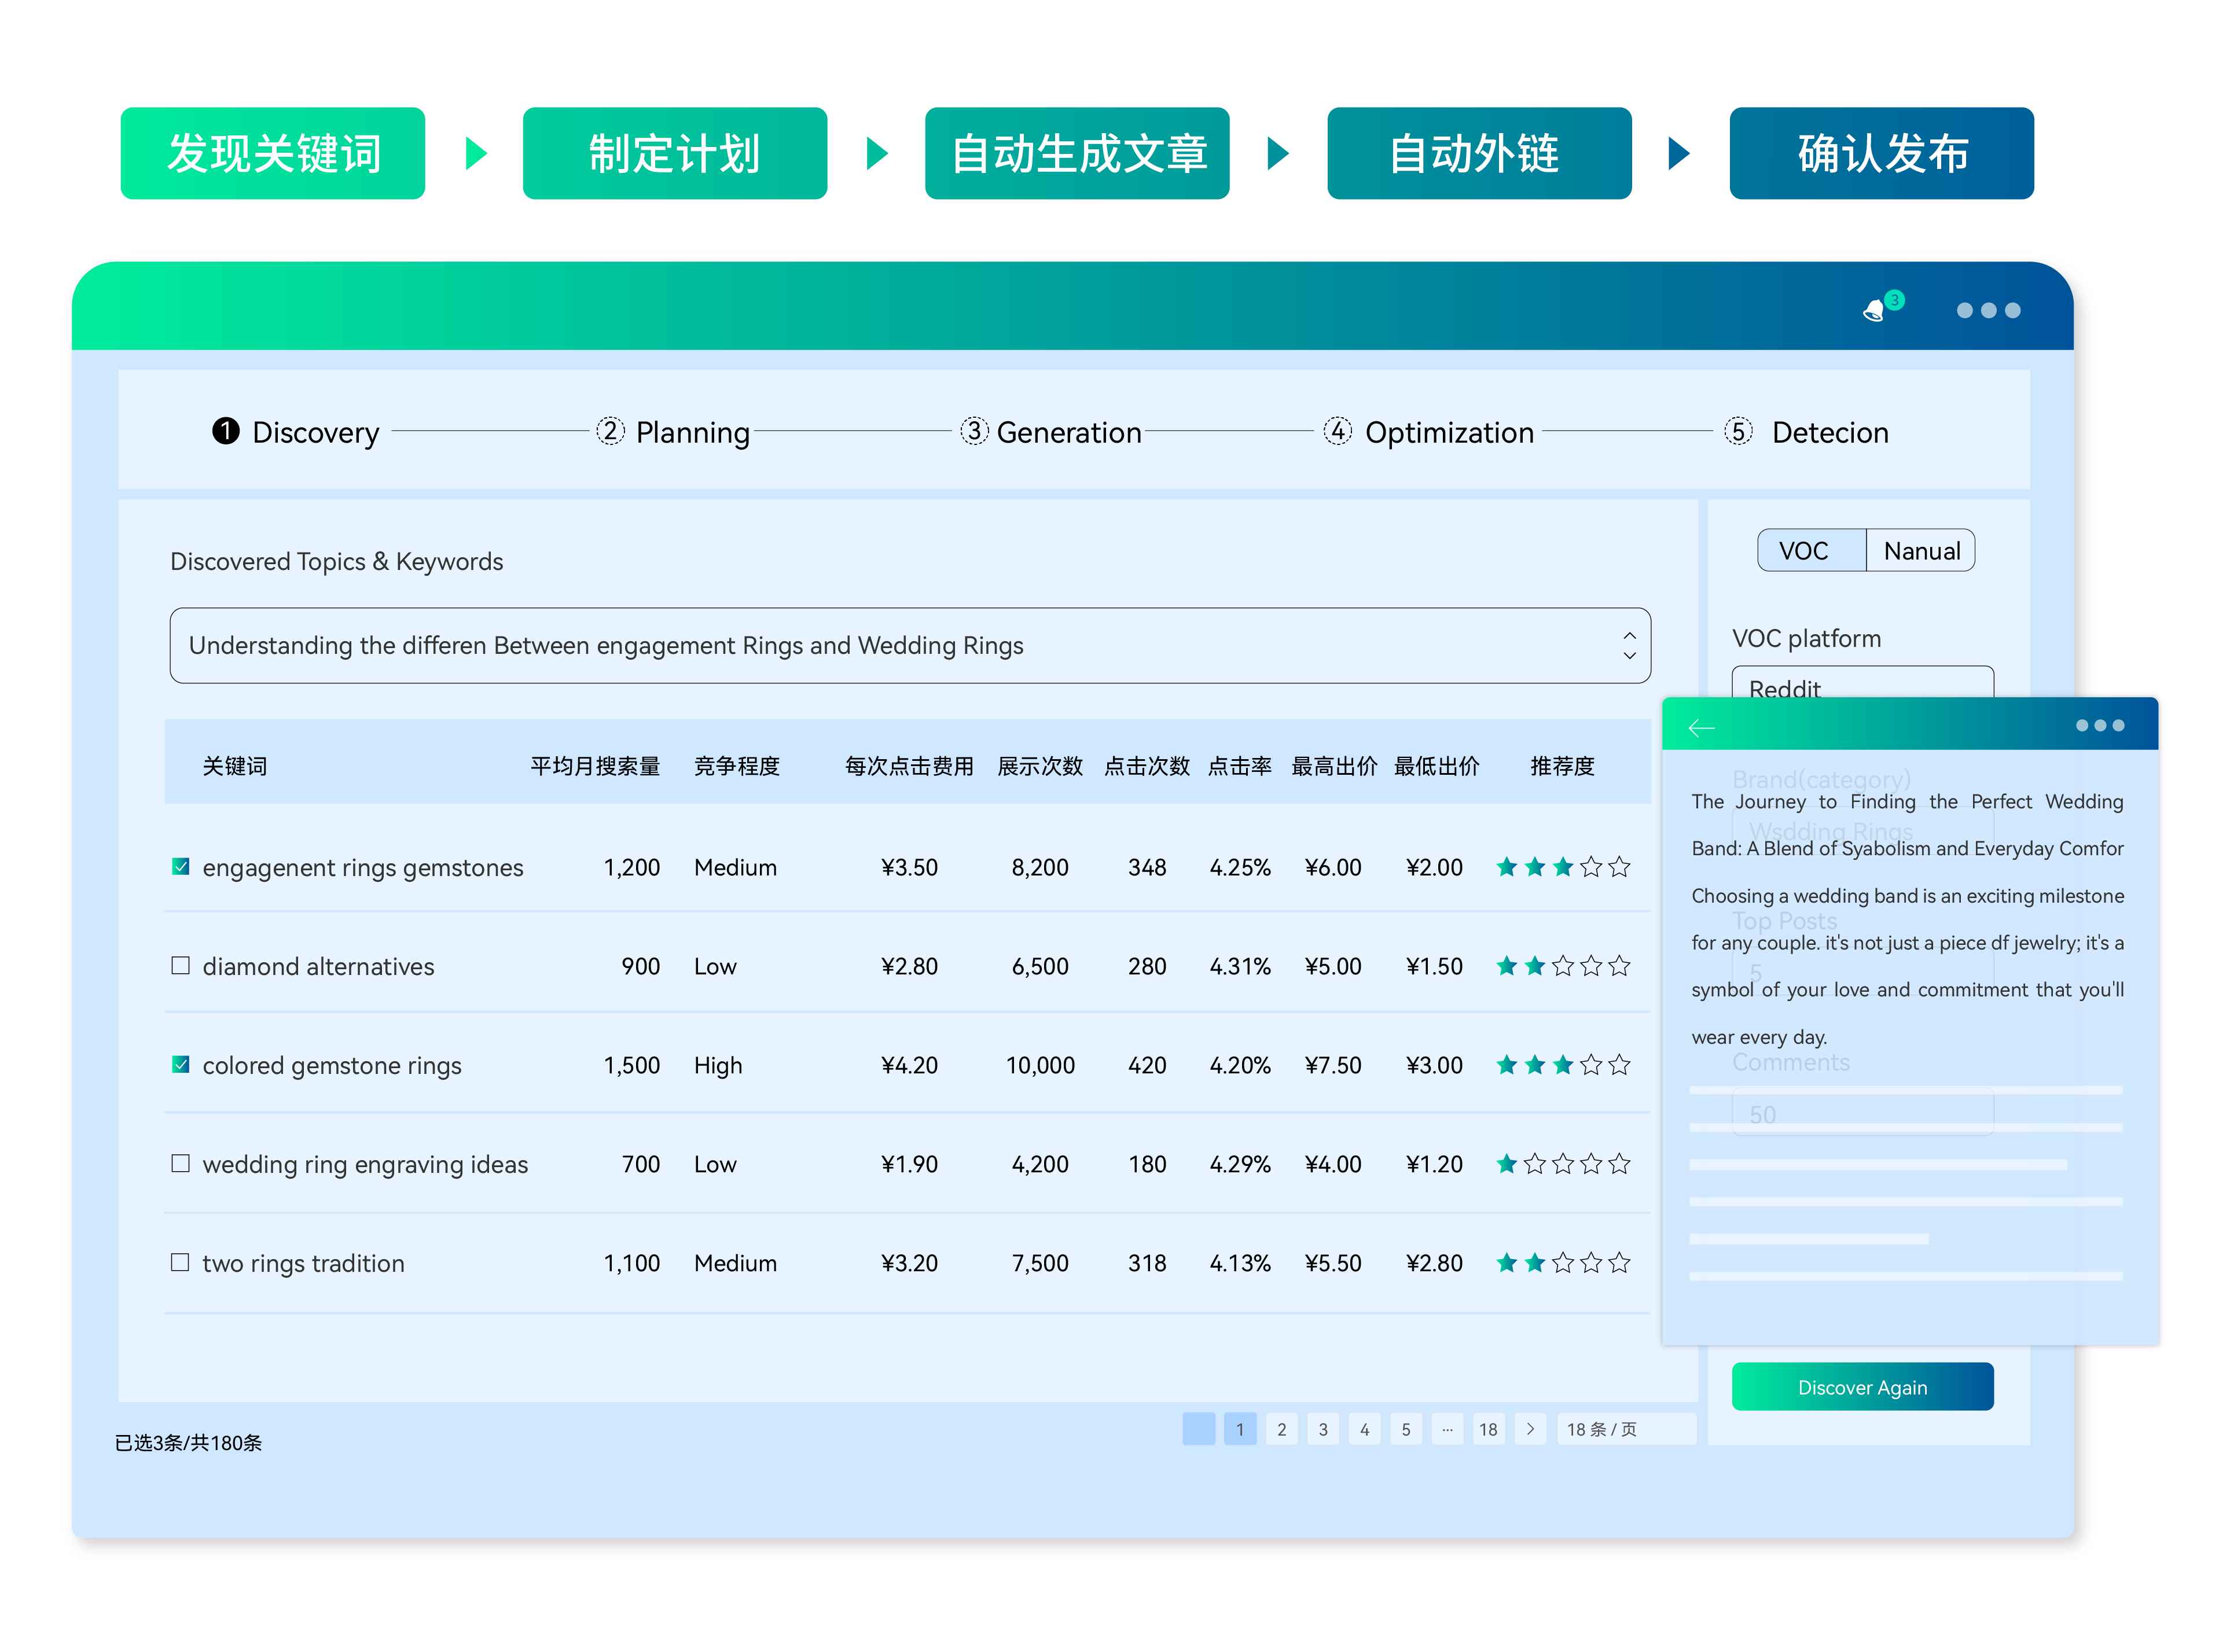2219x1652 pixels.
Task: Open the three-dot menu in the header bar
Action: 1988,311
